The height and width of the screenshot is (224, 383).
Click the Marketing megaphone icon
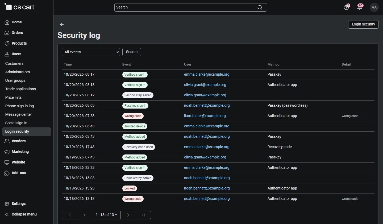pos(7,152)
